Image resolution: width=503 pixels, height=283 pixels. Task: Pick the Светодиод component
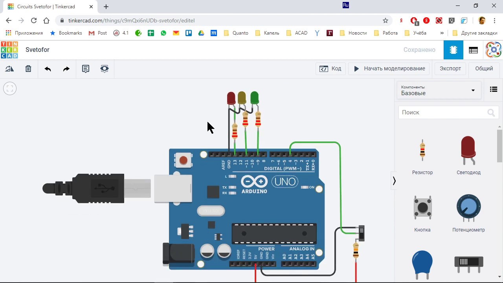pyautogui.click(x=468, y=156)
